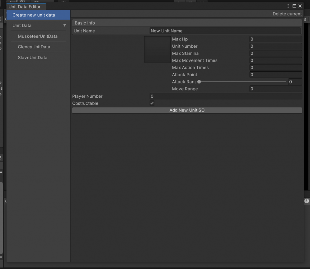Click the Unit Number value field
Viewport: 310px width, 269px height.
tap(275, 46)
